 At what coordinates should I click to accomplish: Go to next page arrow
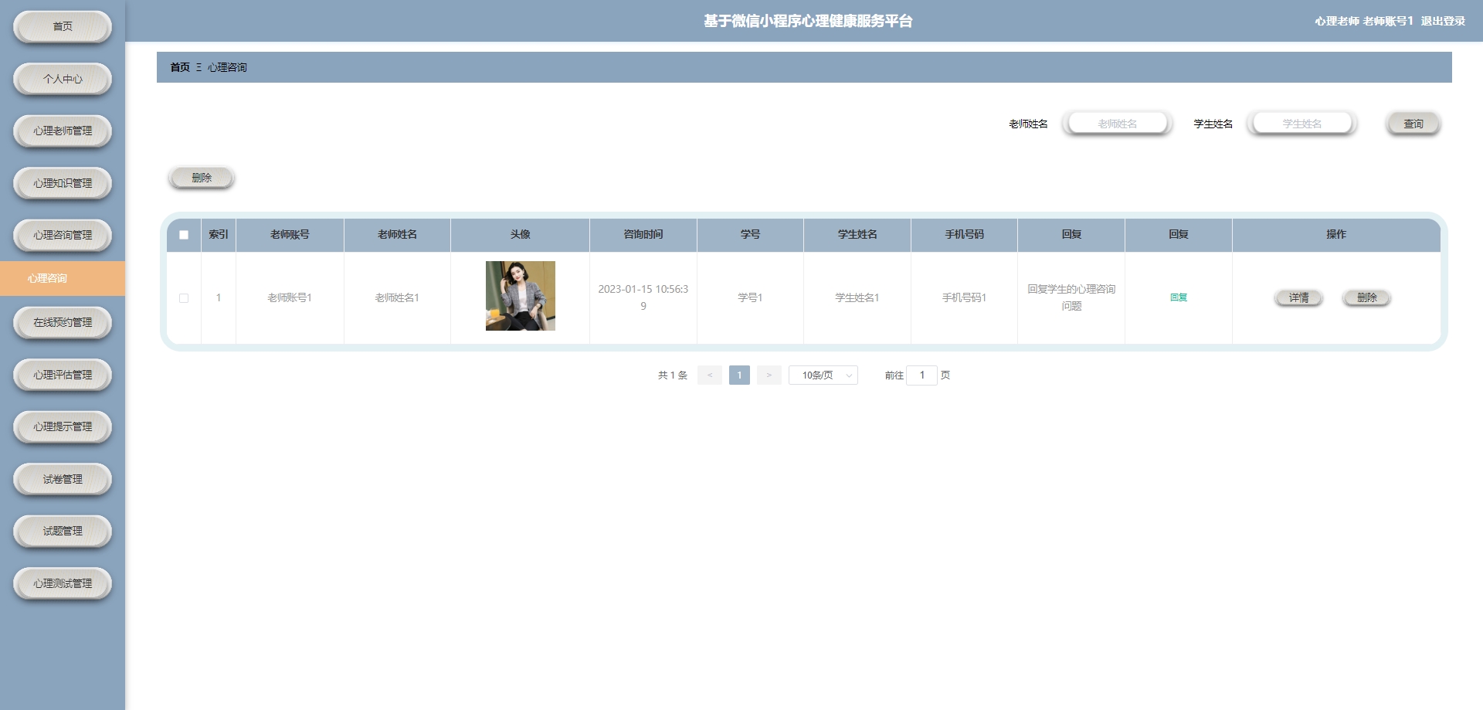point(769,375)
